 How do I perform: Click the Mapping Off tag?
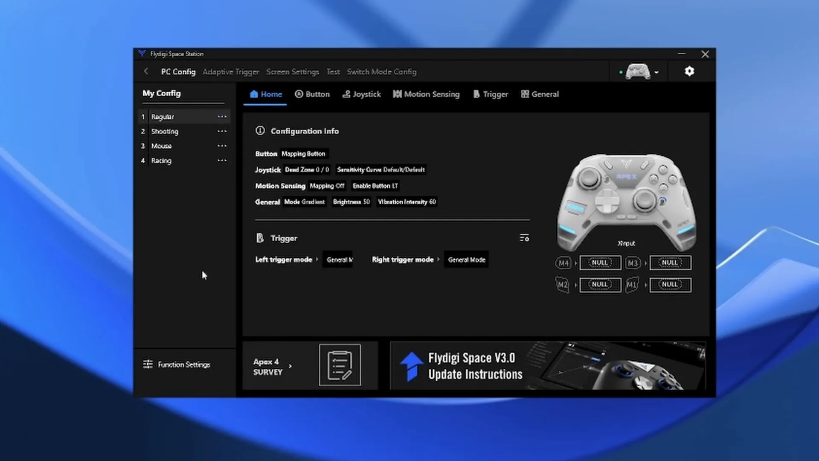(327, 186)
